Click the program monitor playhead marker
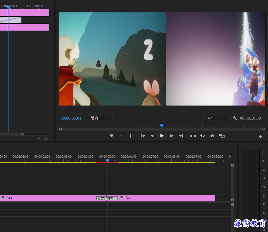 [162, 125]
